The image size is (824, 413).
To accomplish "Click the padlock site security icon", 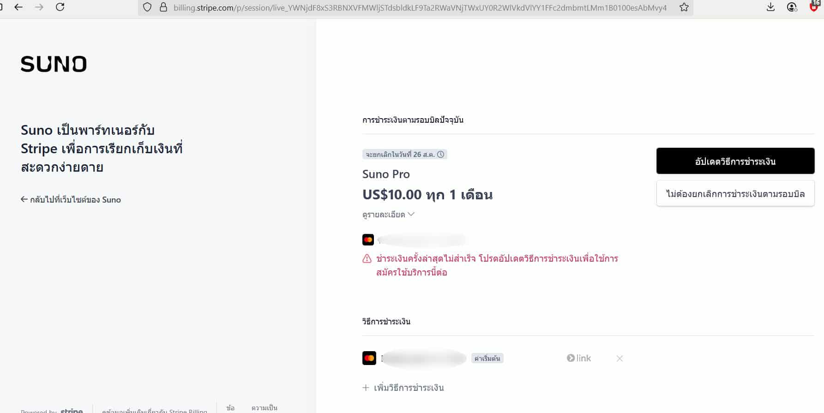I will click(163, 7).
